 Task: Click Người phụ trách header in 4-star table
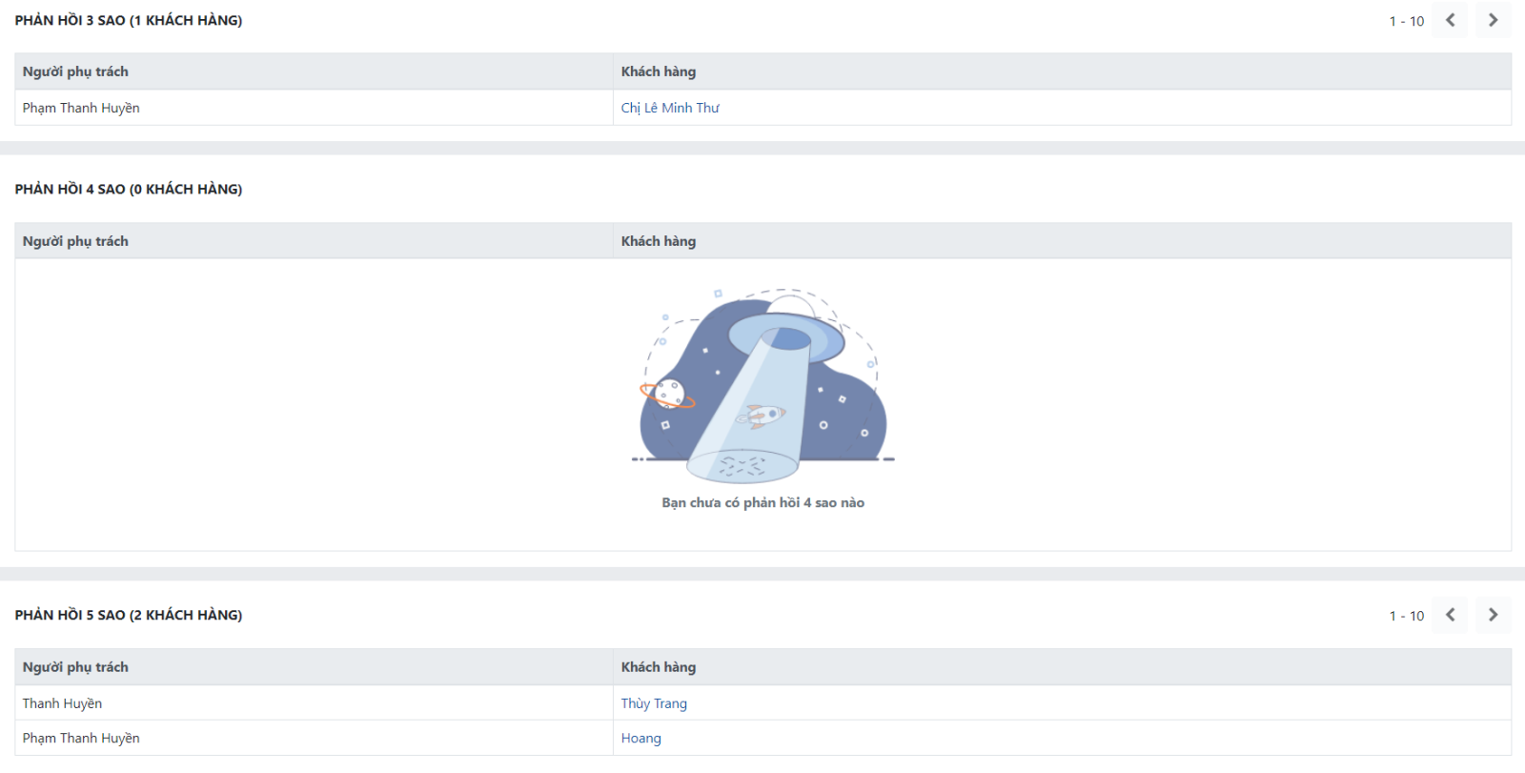coord(75,241)
